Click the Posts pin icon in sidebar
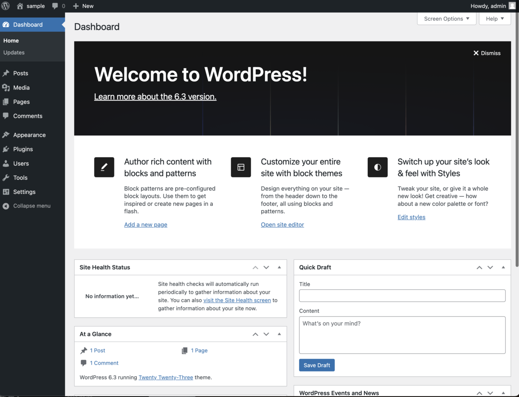 pyautogui.click(x=6, y=73)
